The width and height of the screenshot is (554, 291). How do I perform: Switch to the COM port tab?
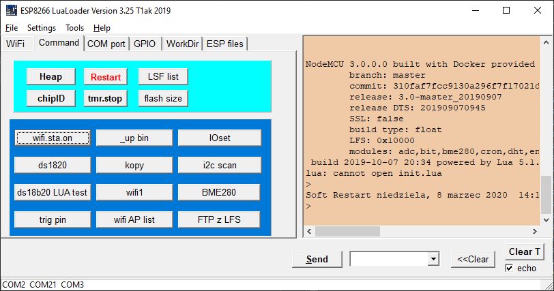(106, 44)
